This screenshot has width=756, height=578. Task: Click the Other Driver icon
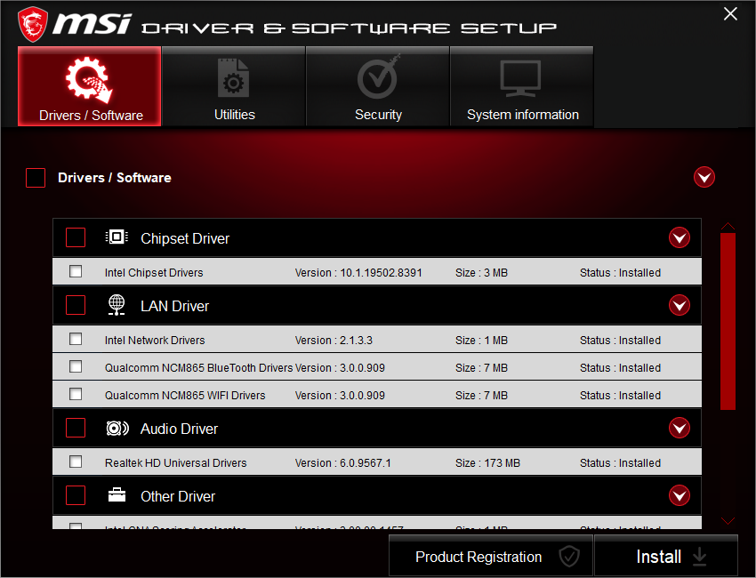point(117,495)
